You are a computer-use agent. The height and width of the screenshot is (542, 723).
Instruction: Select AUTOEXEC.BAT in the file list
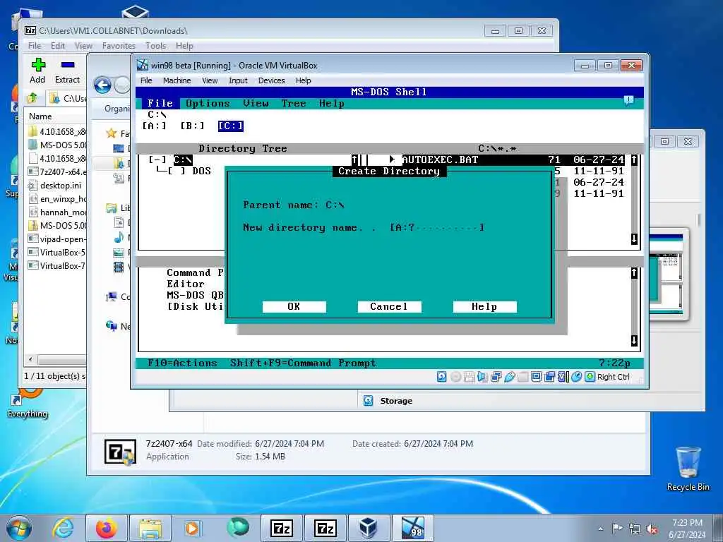click(513, 160)
